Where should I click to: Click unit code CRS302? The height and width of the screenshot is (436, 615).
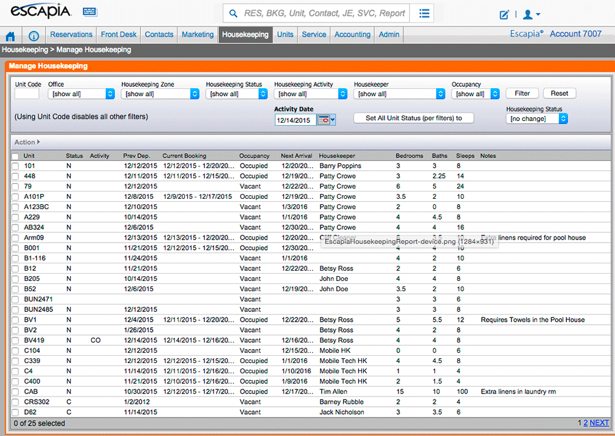click(x=37, y=402)
